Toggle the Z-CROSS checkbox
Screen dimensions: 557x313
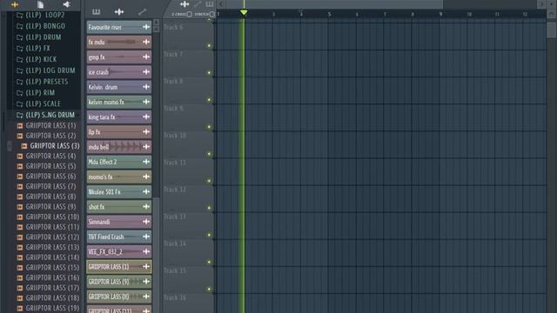pos(190,14)
